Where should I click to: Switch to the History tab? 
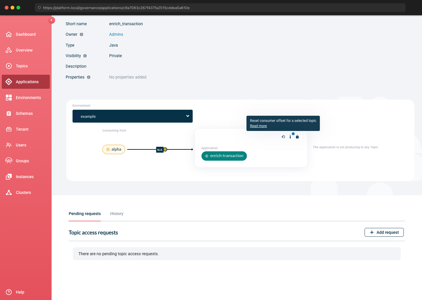pos(117,214)
